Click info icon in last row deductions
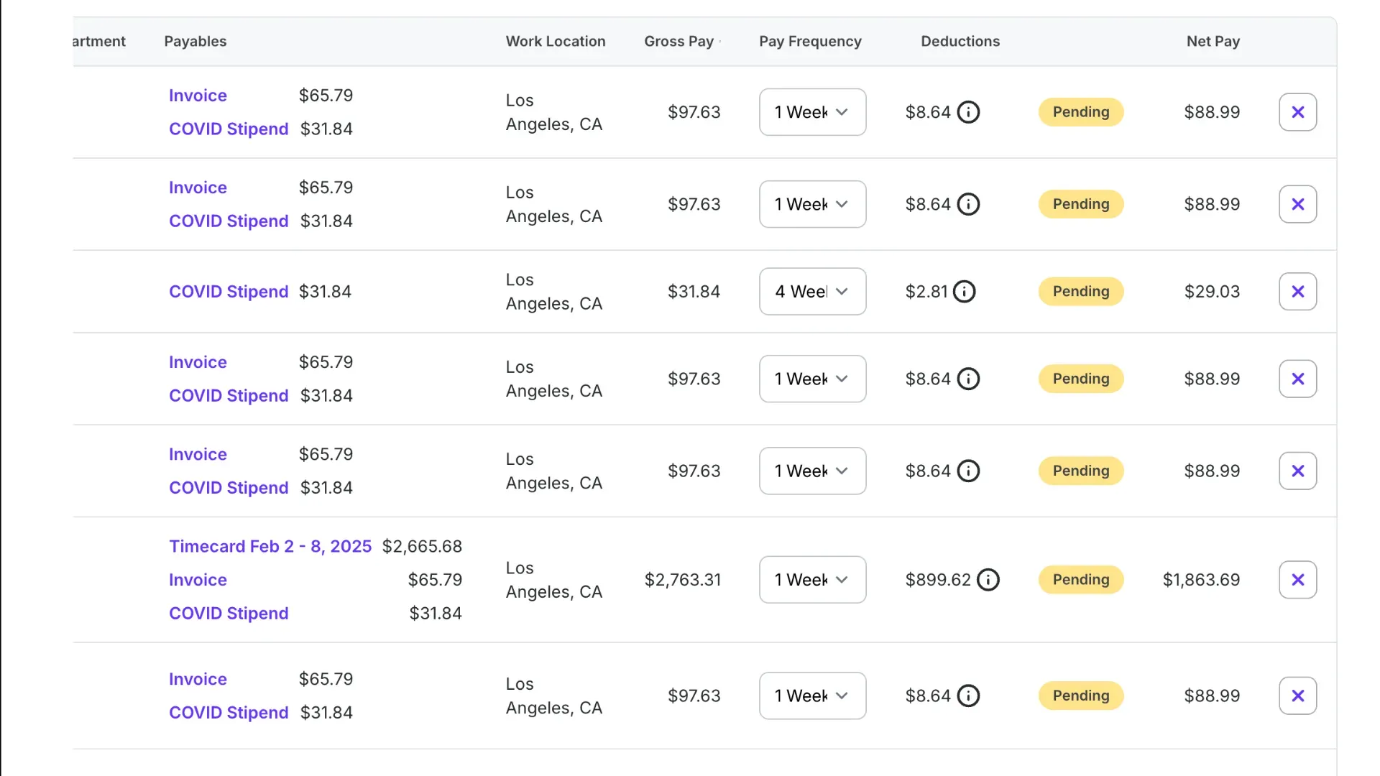The height and width of the screenshot is (776, 1380). [x=968, y=696]
